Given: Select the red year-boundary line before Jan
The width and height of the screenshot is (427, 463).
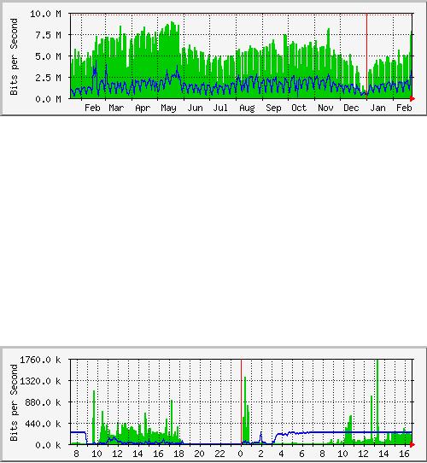Looking at the screenshot, I should [x=366, y=56].
